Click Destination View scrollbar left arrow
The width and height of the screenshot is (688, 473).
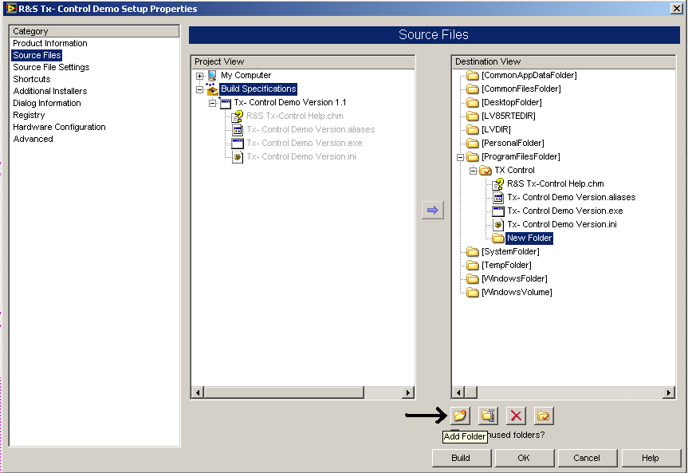(459, 392)
